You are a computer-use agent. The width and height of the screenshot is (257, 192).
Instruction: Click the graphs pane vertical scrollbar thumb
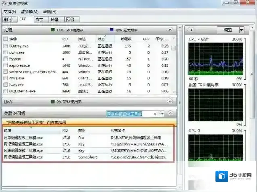point(252,74)
